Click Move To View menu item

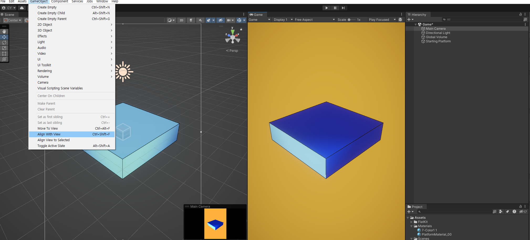72,129
